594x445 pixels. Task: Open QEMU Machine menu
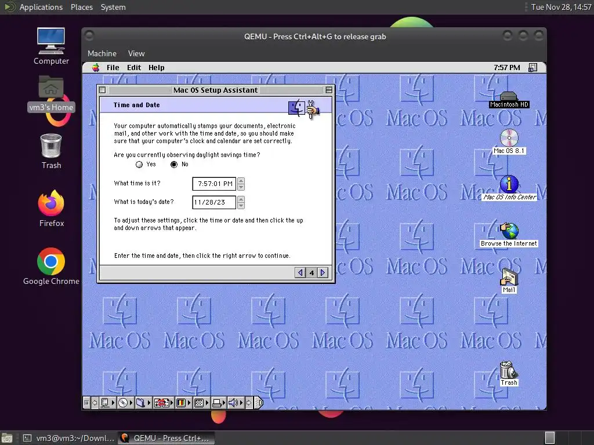[x=102, y=53]
